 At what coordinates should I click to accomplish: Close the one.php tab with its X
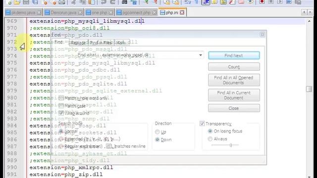point(111,12)
